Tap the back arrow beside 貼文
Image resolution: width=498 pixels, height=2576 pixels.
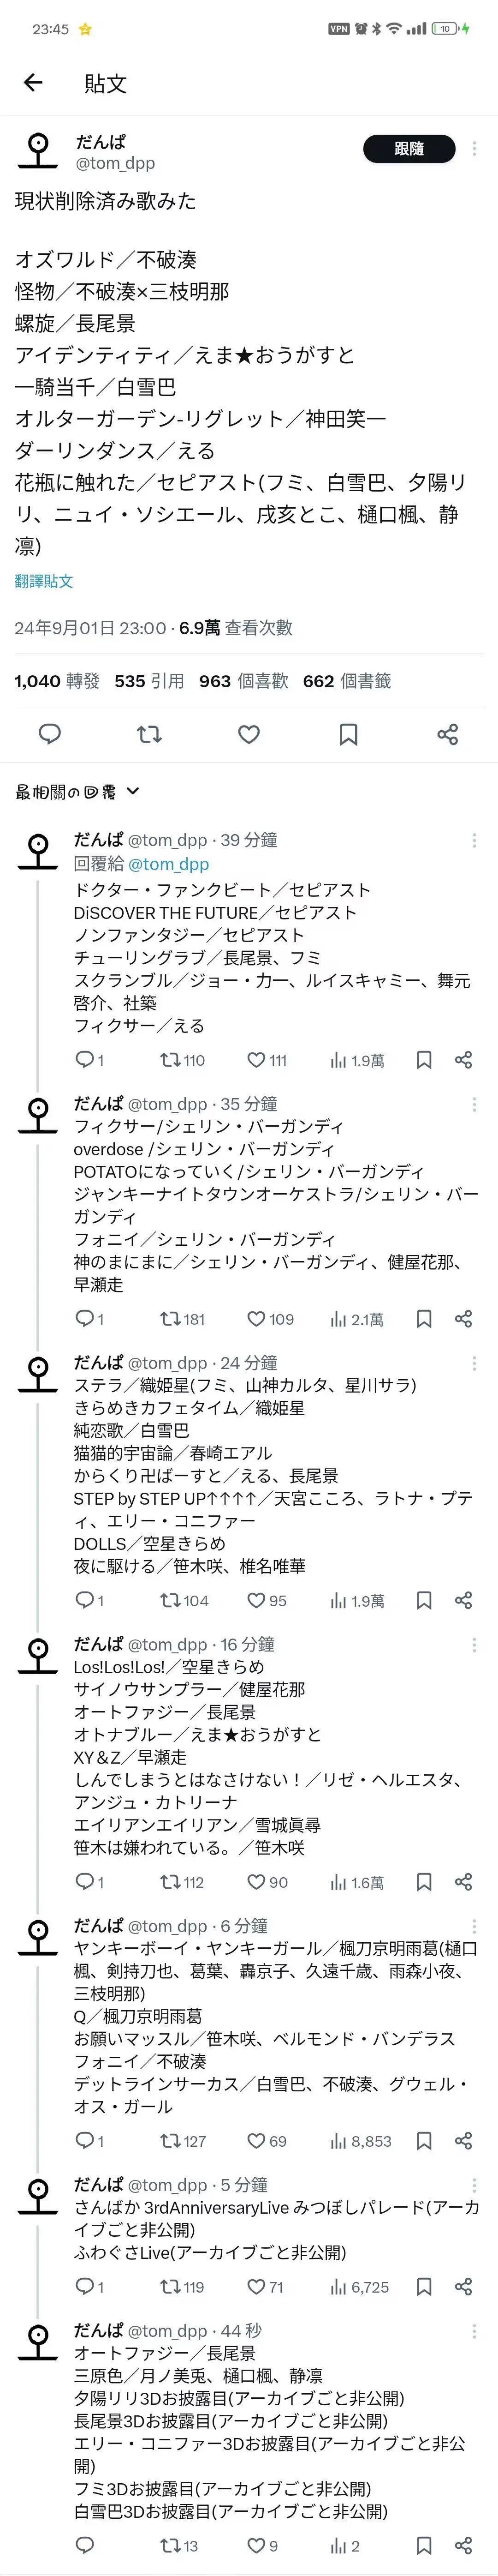coord(33,83)
